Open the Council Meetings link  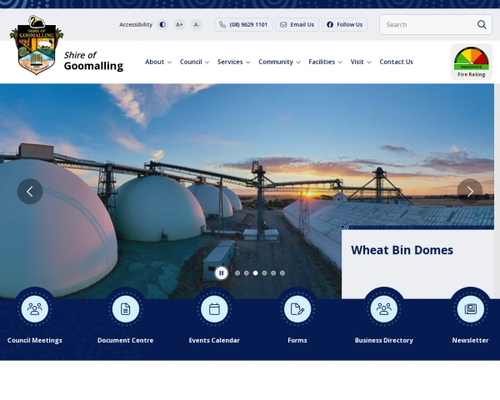click(35, 340)
